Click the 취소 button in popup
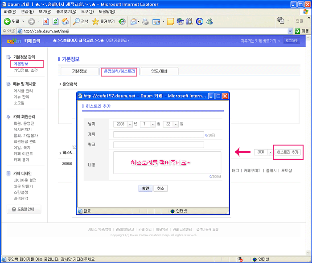The height and width of the screenshot is (263, 312). [x=160, y=188]
